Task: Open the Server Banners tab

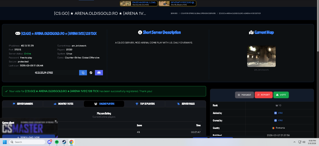Action: coord(23,104)
